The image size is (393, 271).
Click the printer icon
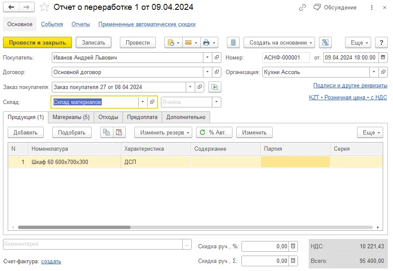(209, 43)
